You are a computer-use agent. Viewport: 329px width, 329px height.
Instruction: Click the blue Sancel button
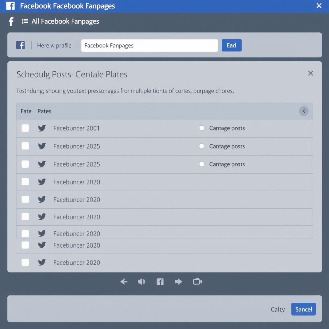(x=303, y=309)
